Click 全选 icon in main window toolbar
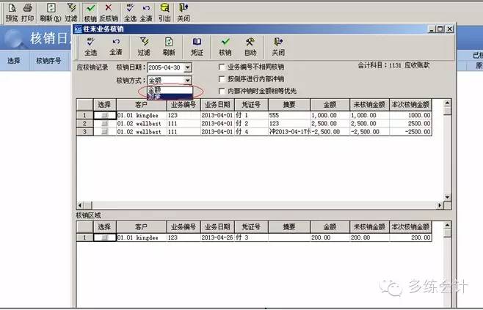Screen dimensions: 483x310 [x=130, y=12]
